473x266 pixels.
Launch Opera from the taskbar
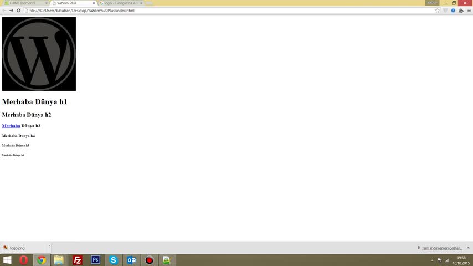[x=23, y=260]
